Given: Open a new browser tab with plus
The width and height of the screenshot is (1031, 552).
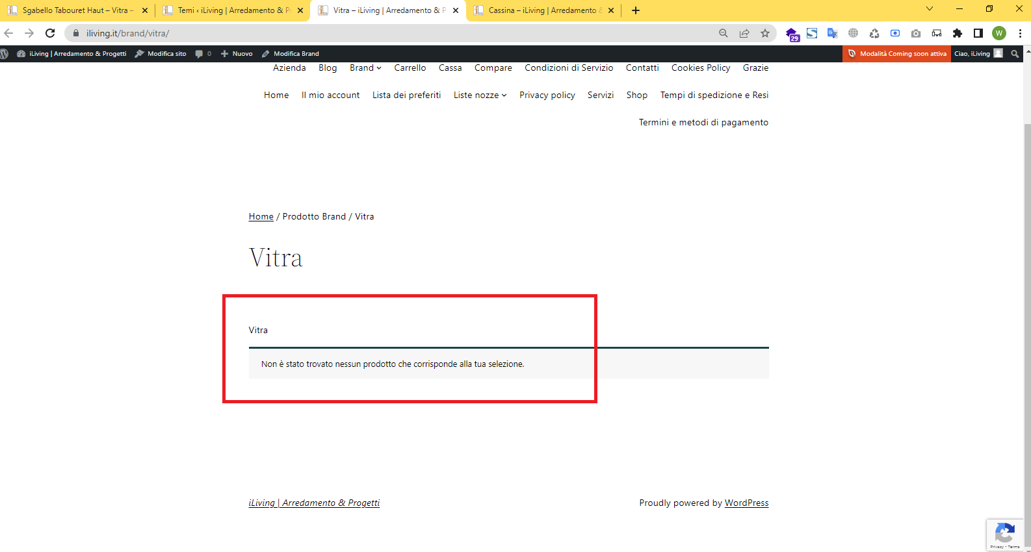Looking at the screenshot, I should pyautogui.click(x=636, y=10).
